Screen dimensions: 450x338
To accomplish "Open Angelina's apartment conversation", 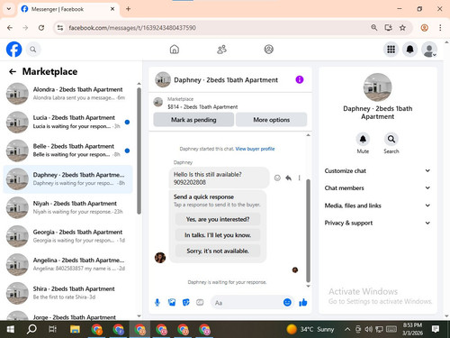I will point(68,264).
